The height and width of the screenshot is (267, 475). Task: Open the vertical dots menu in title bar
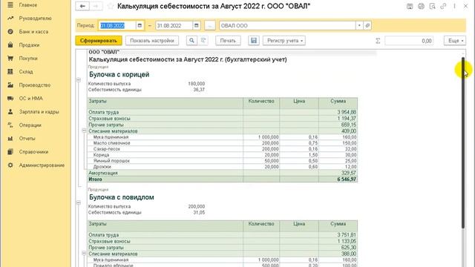[454, 6]
